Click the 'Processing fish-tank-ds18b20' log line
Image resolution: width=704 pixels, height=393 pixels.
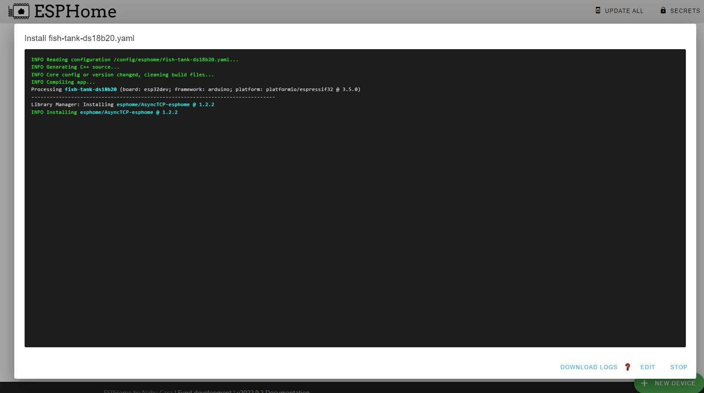[196, 89]
